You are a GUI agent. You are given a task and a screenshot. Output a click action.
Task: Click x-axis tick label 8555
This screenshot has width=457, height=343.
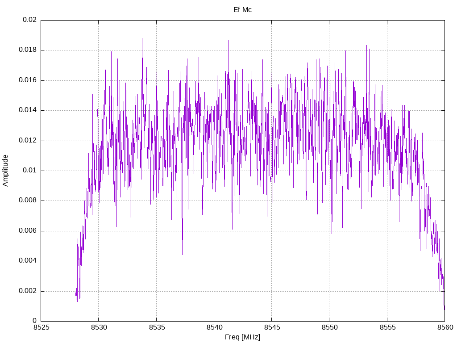click(x=387, y=327)
